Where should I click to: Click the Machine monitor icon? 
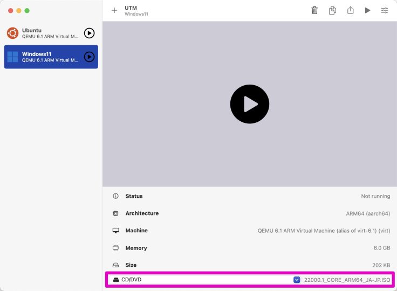click(115, 231)
